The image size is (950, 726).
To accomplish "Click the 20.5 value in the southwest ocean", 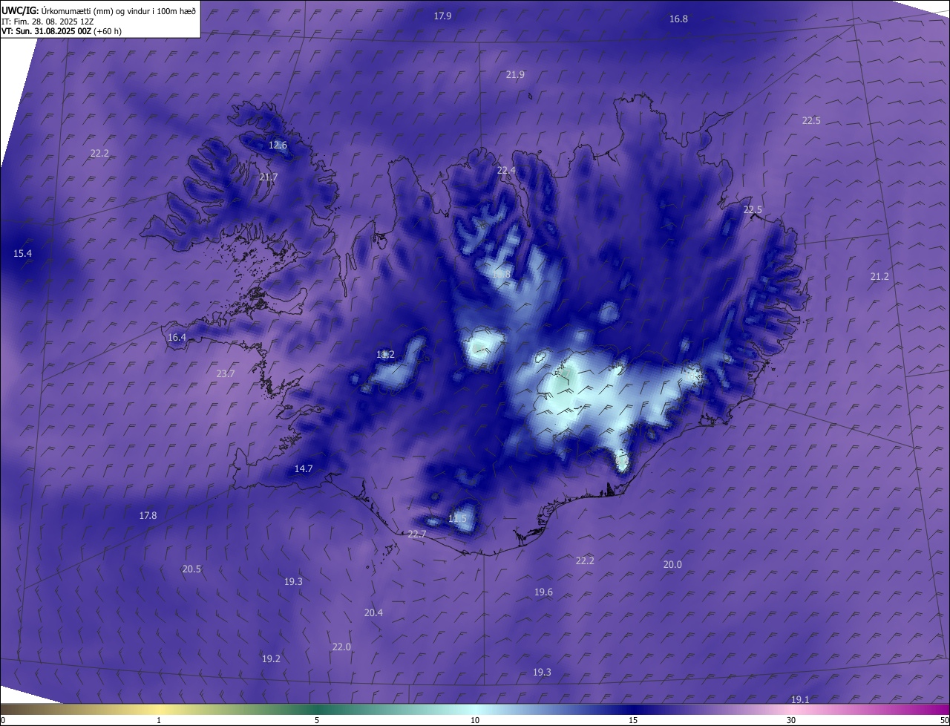I will click(x=191, y=569).
